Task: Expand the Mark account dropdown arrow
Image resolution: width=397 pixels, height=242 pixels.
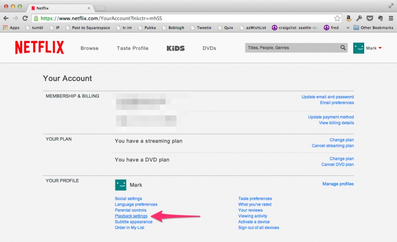Action: point(380,48)
